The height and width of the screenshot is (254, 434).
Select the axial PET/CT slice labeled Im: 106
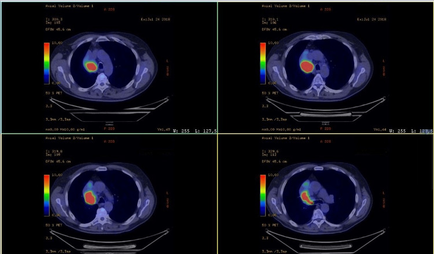[x=326, y=68]
